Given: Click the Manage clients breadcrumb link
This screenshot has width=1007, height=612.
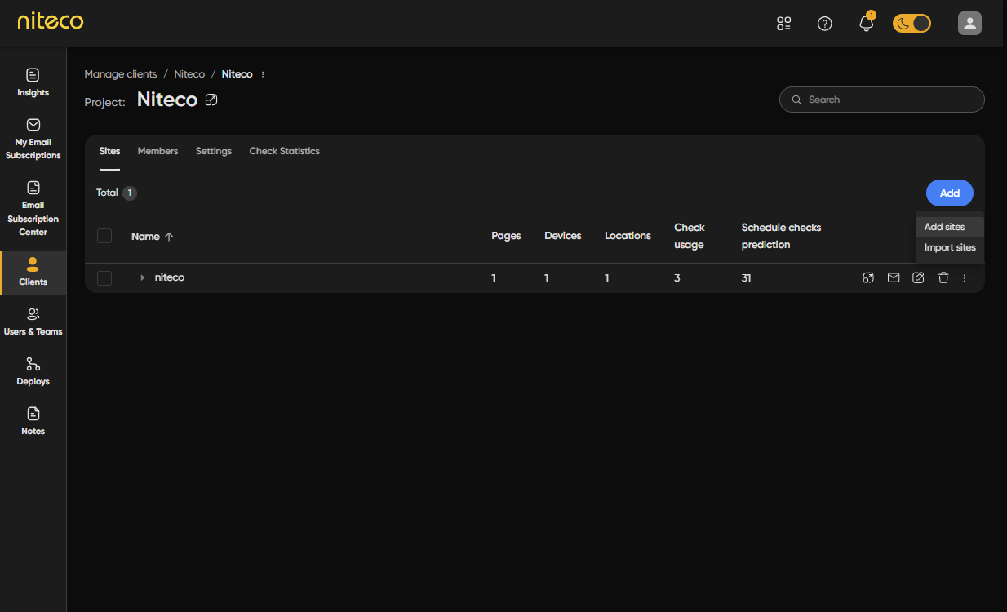Looking at the screenshot, I should pyautogui.click(x=121, y=74).
